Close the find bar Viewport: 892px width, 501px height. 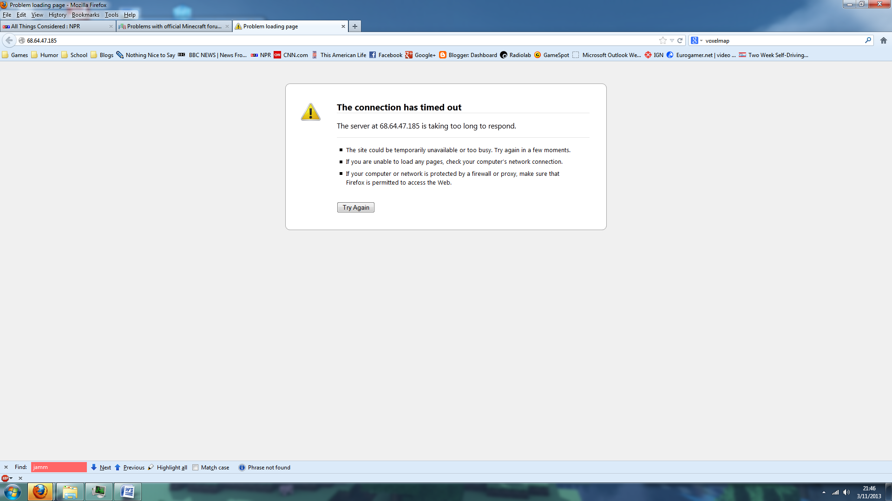pos(6,467)
